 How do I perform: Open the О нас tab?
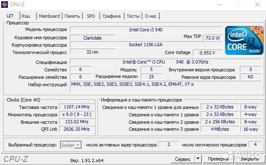pyautogui.click(x=151, y=16)
